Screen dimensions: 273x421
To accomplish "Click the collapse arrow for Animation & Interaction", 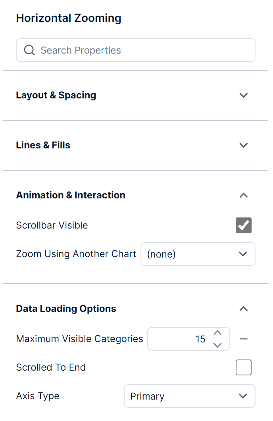I will click(243, 195).
